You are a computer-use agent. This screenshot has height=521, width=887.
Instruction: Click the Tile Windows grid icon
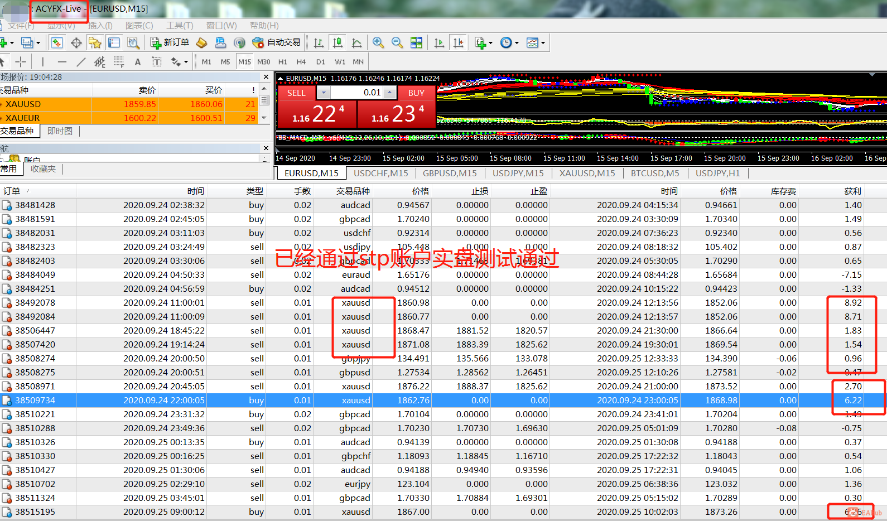point(416,42)
